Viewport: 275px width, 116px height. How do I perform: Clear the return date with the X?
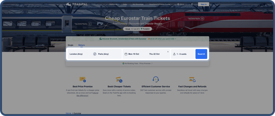(x=168, y=52)
